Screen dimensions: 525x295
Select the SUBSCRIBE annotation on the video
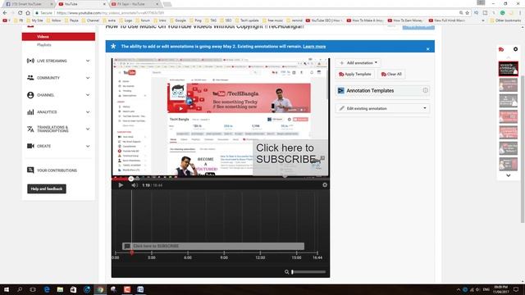pos(290,157)
